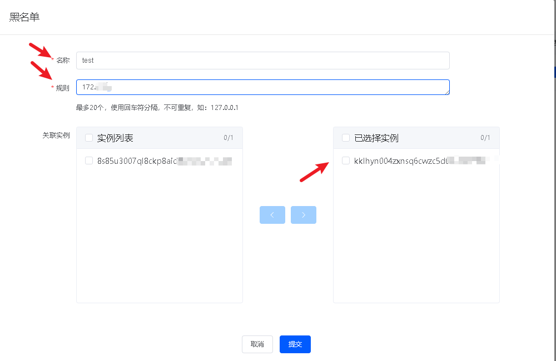The height and width of the screenshot is (361, 556).
Task: Click the hint text mentioning 127.0.0.1
Action: coord(157,107)
